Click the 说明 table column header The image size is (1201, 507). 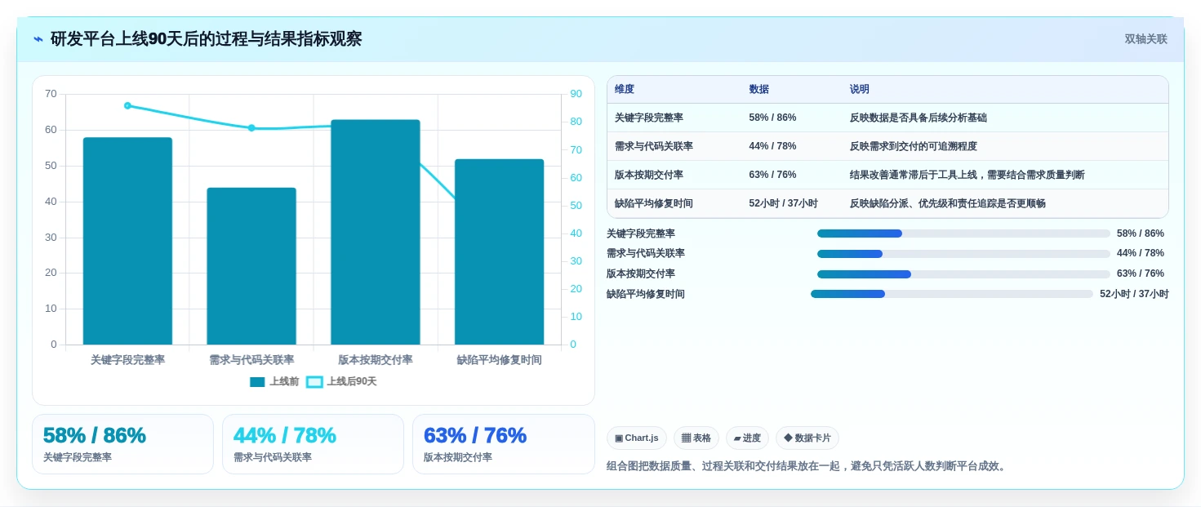[x=860, y=89]
